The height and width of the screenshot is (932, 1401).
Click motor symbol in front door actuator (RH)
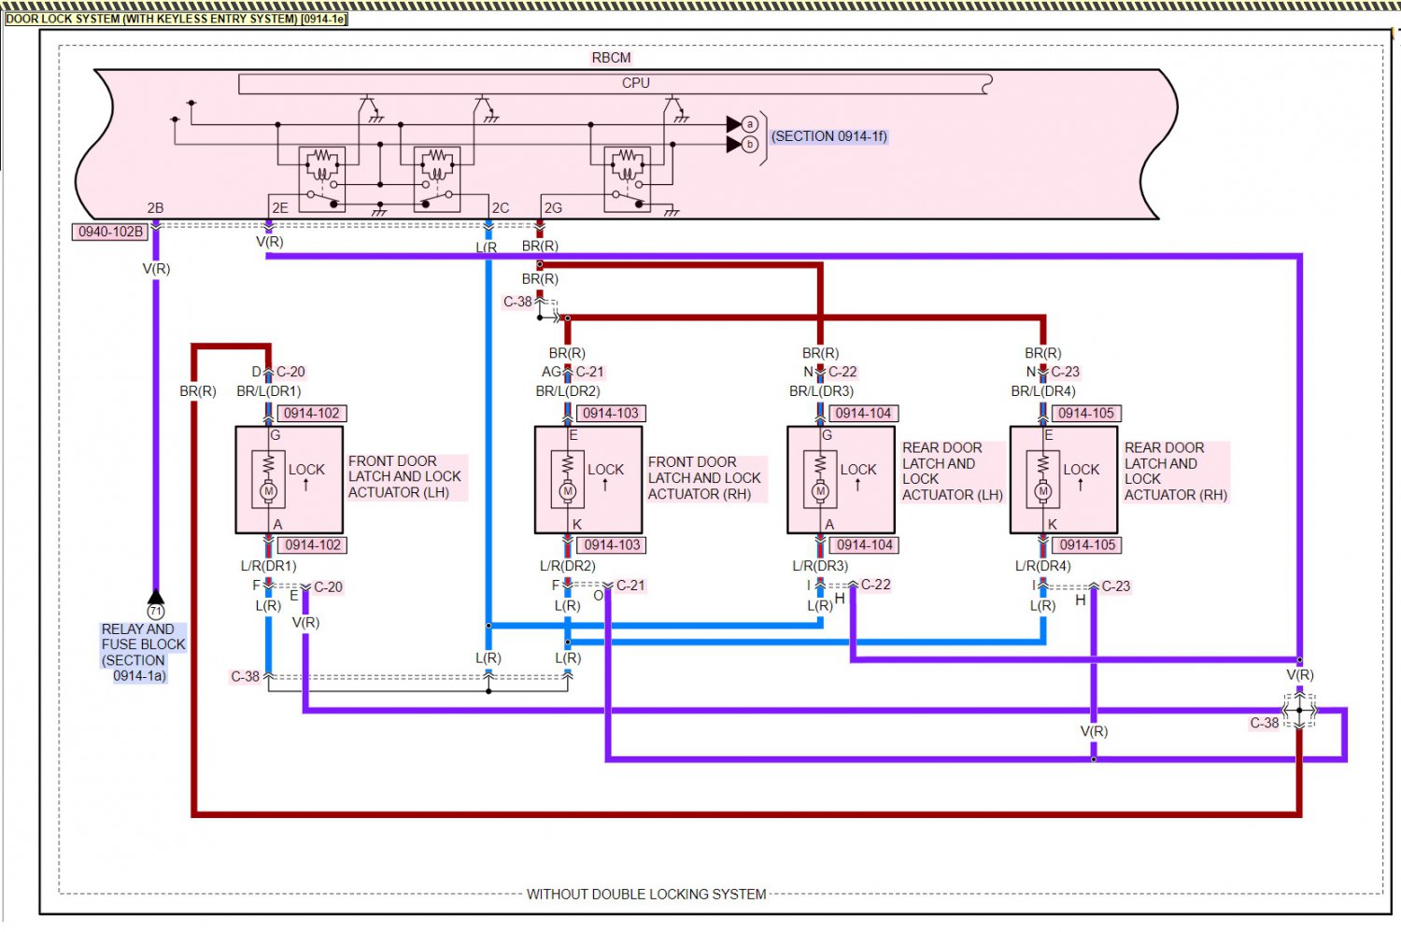(568, 491)
